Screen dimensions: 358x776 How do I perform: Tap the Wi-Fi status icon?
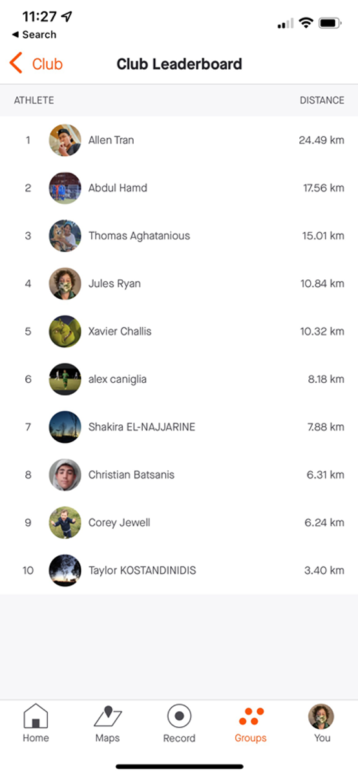tap(306, 23)
